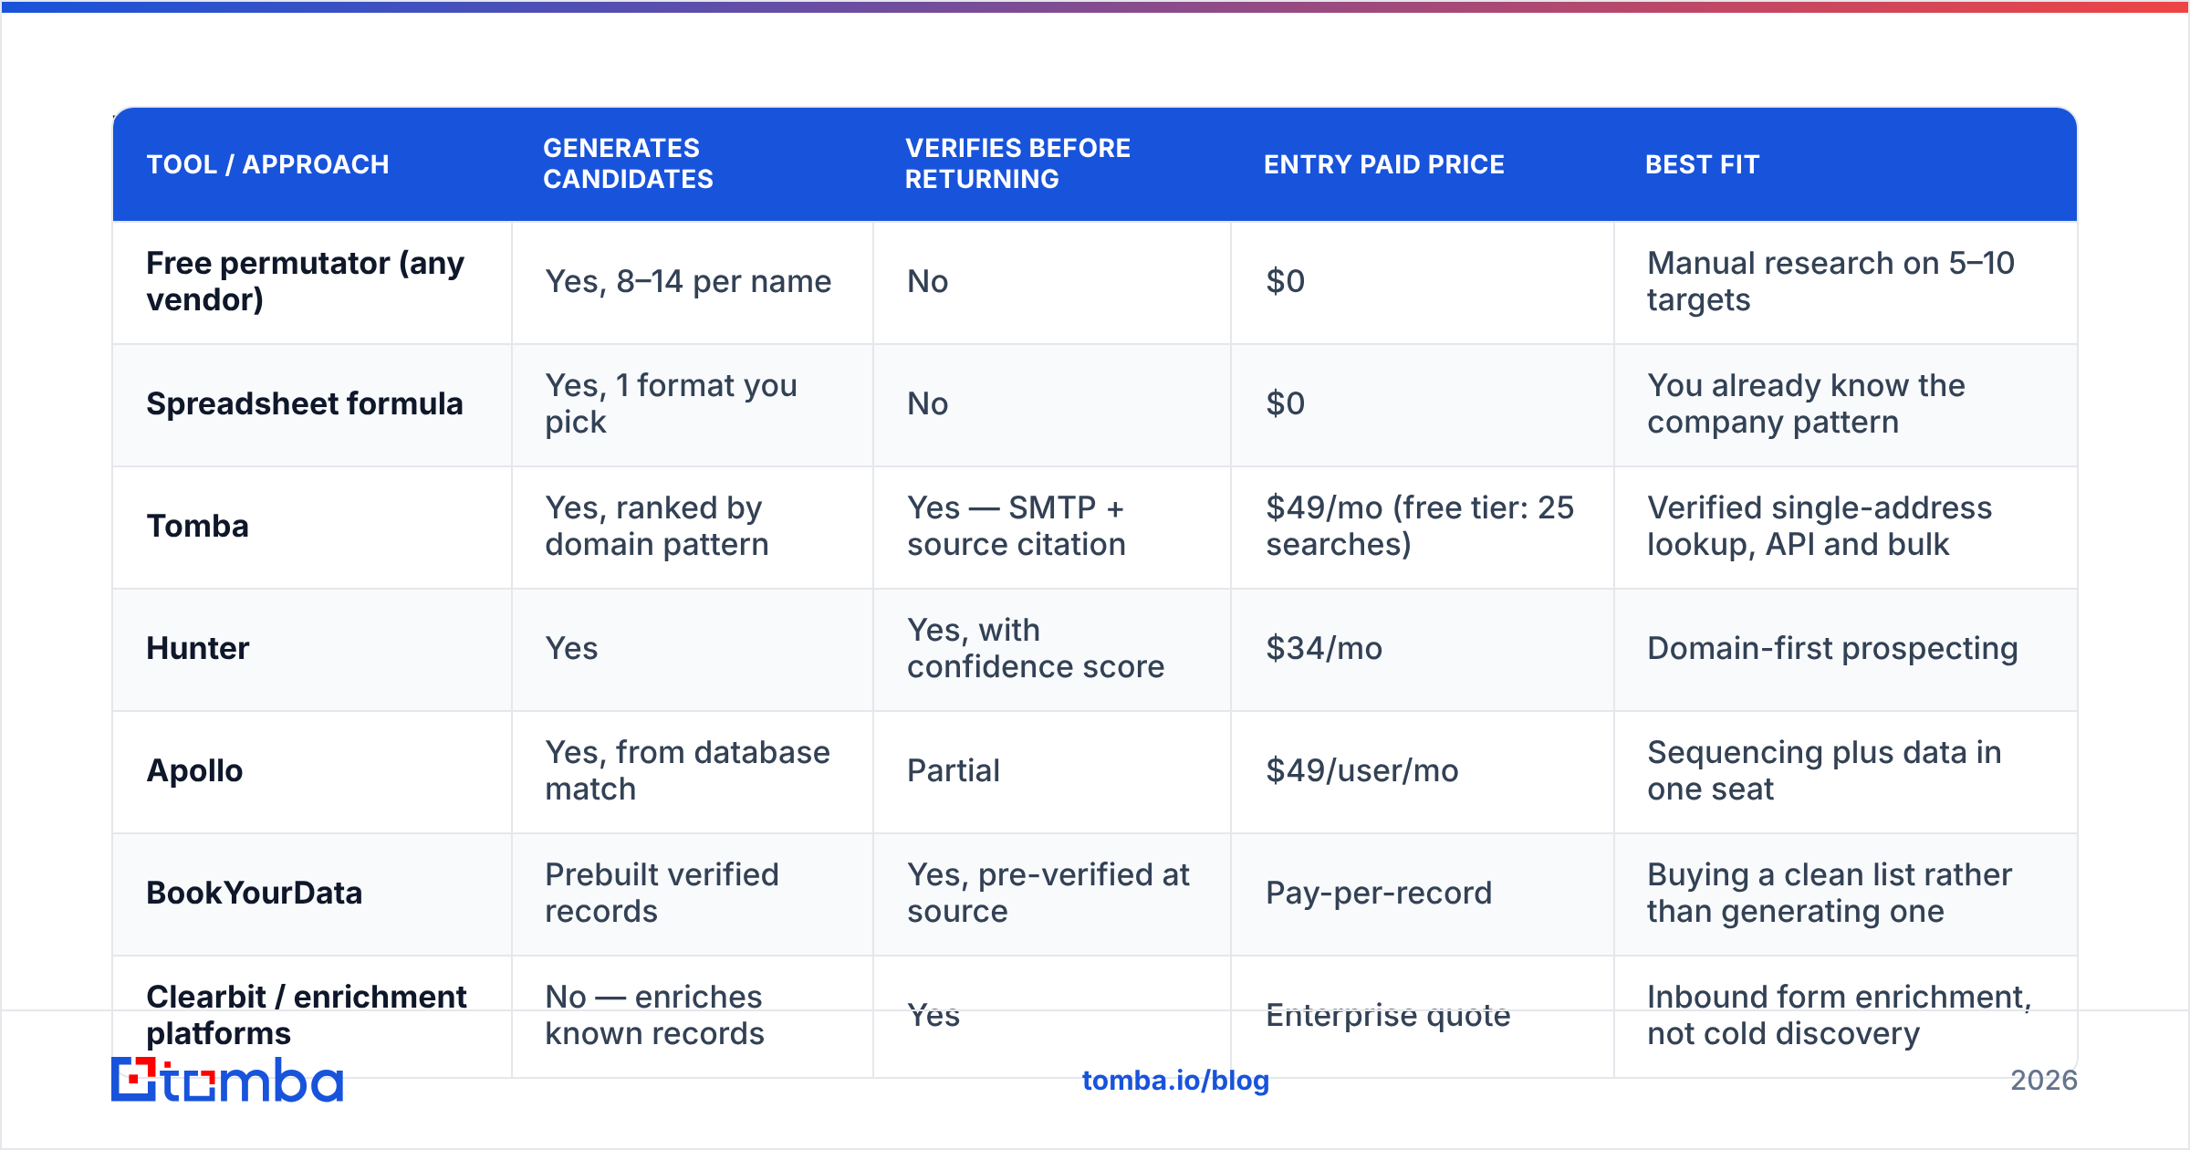Click the "Apollo" row name
Image resolution: width=2190 pixels, height=1150 pixels.
195,770
